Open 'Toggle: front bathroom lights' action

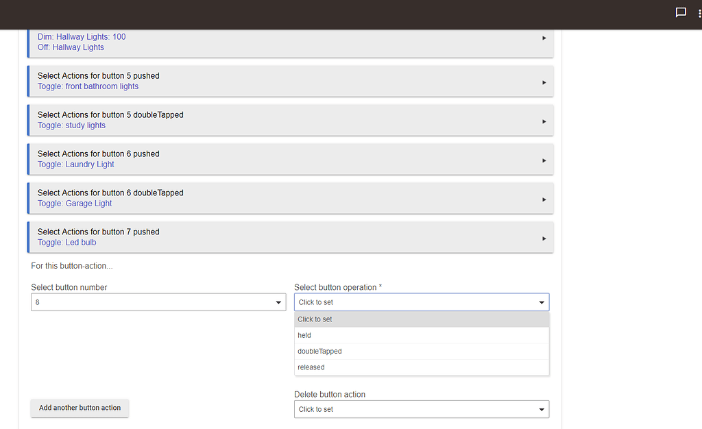[88, 86]
